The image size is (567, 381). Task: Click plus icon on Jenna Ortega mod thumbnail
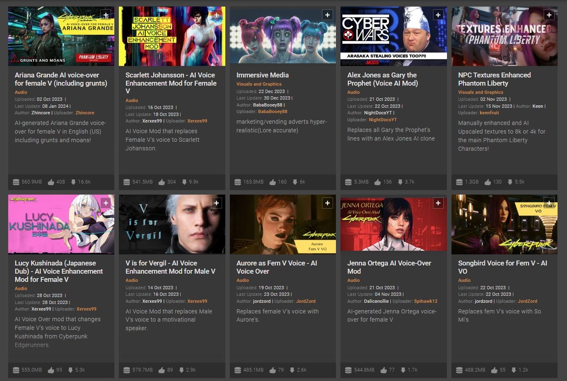tap(438, 203)
